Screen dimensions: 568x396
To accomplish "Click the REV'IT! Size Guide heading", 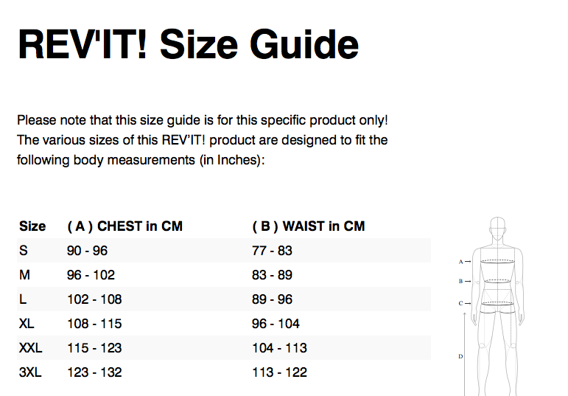I will tap(188, 44).
